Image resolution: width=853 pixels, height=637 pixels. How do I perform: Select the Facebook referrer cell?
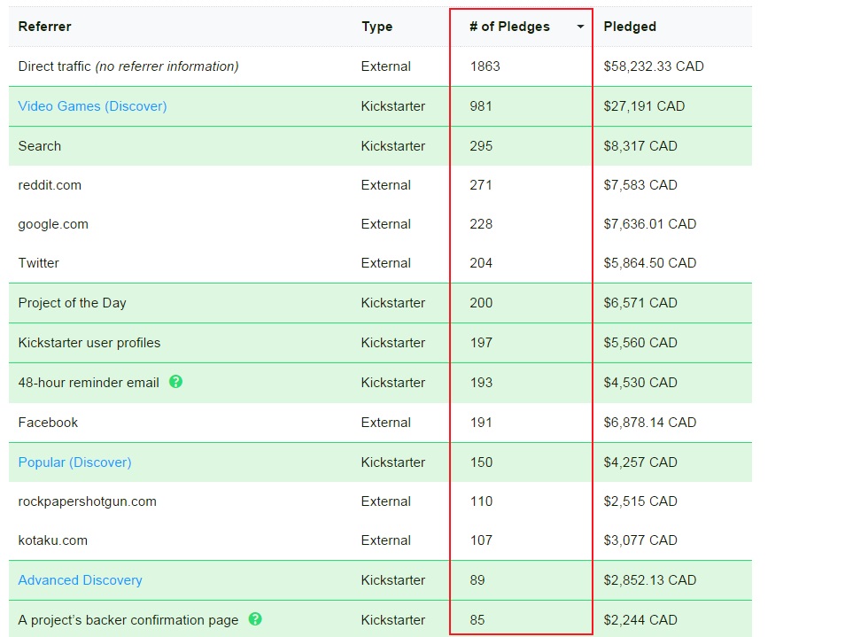click(x=48, y=423)
